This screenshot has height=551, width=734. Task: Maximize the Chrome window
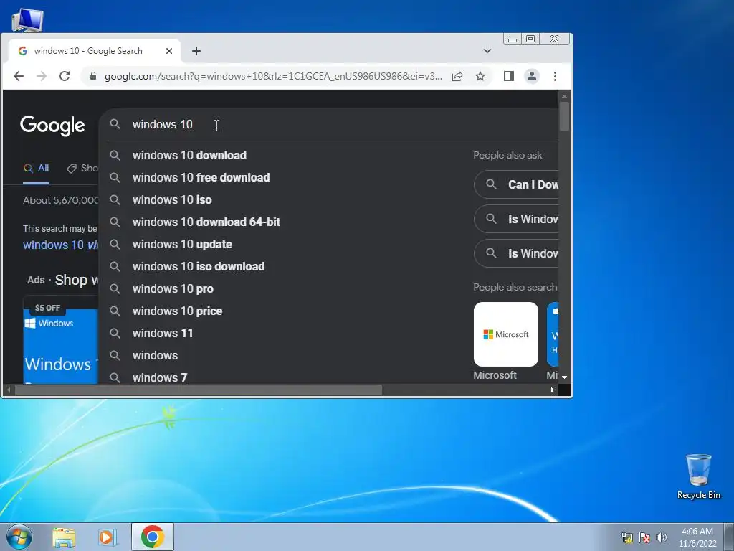[x=530, y=39]
